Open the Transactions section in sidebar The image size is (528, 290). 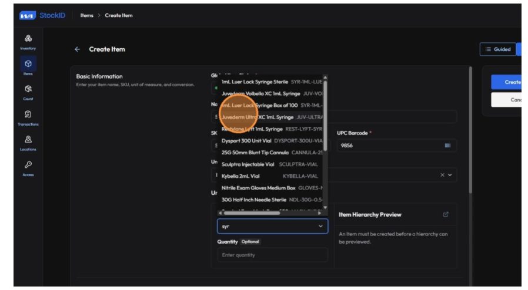pos(28,118)
